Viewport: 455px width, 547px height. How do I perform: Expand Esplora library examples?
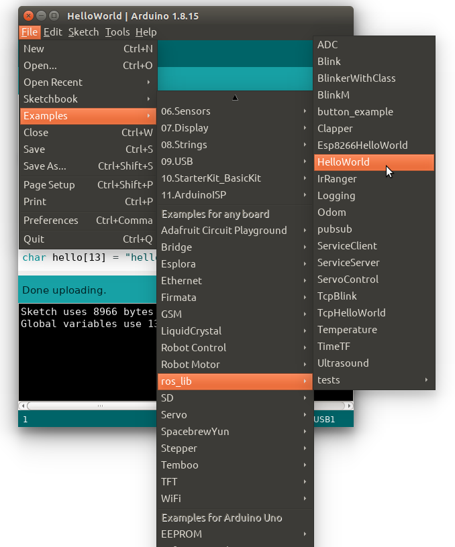[x=235, y=264]
